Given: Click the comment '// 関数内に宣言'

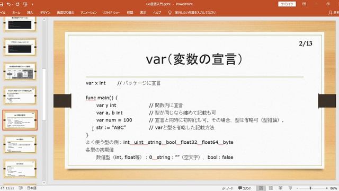Looking at the screenshot, I should click(166, 106).
